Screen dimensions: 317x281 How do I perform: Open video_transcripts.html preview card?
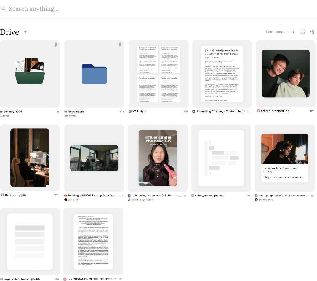pos(221,158)
